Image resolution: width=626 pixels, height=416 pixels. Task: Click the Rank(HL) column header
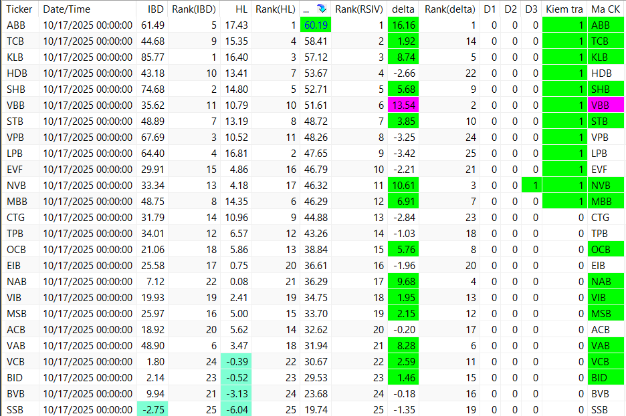pos(276,9)
